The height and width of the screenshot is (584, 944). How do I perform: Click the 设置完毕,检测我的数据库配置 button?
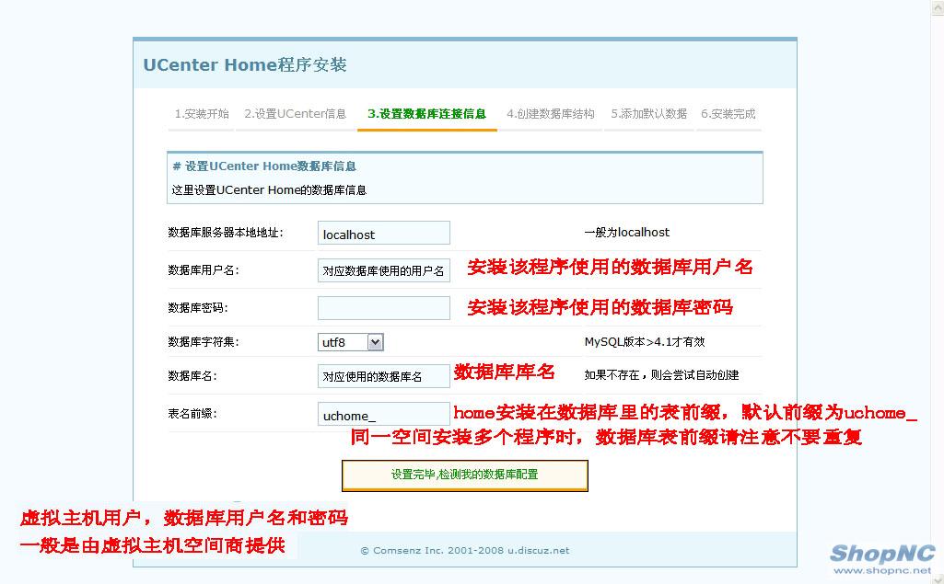(465, 475)
